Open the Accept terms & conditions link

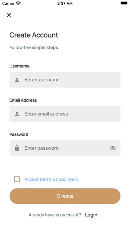[51, 179]
